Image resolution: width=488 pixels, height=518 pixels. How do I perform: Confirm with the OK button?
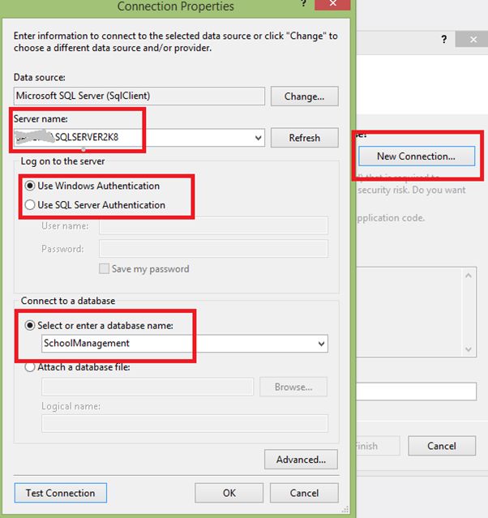[x=229, y=493]
